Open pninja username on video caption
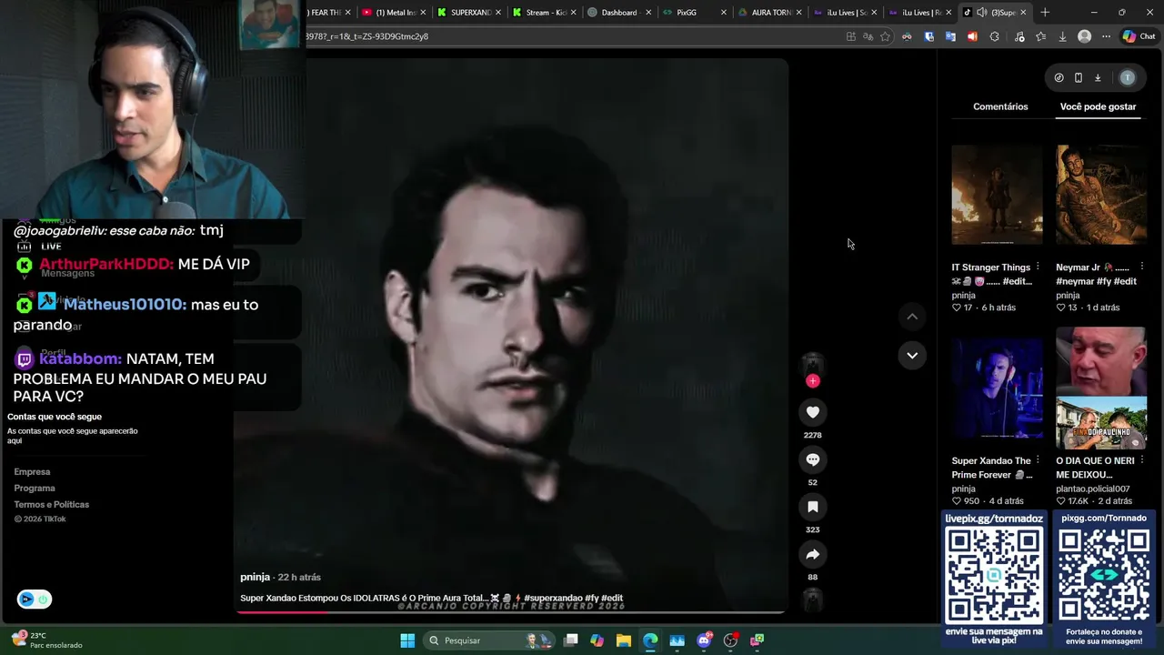 point(255,578)
